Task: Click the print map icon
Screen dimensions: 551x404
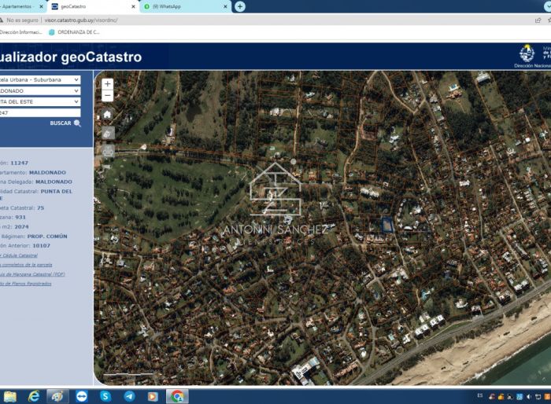Action: (108, 151)
